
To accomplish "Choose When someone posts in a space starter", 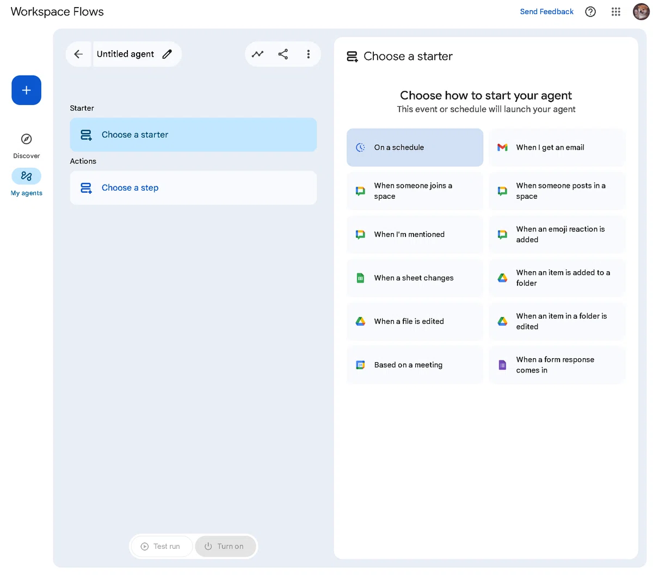I will 557,191.
